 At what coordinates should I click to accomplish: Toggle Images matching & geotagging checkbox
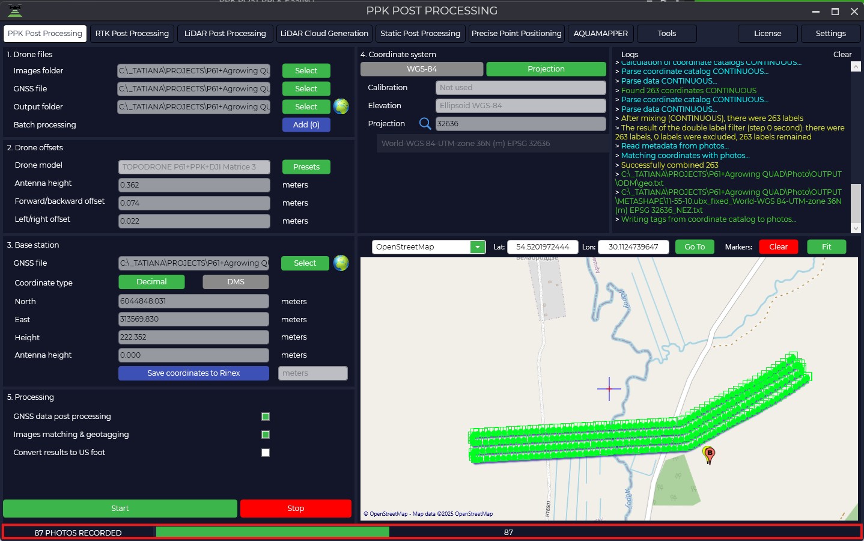click(266, 435)
